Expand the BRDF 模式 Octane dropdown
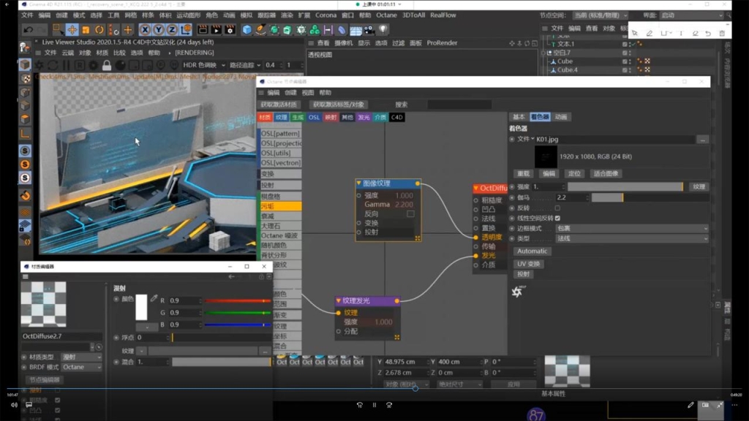Viewport: 749px width, 421px height. [x=80, y=367]
